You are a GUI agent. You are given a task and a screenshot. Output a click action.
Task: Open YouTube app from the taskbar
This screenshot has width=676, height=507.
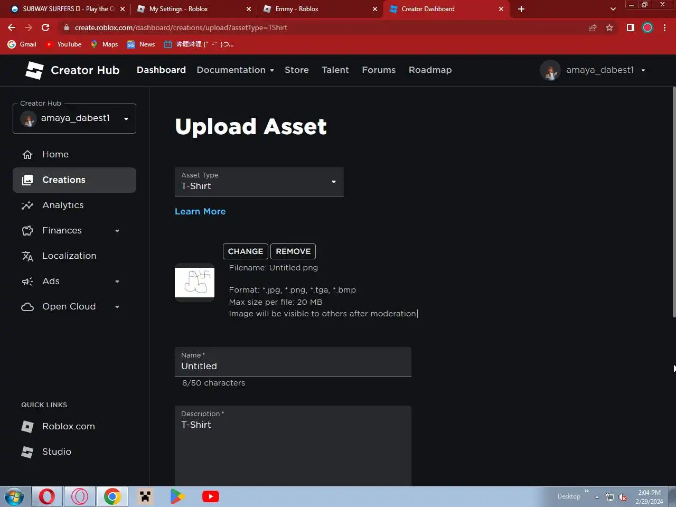(211, 497)
